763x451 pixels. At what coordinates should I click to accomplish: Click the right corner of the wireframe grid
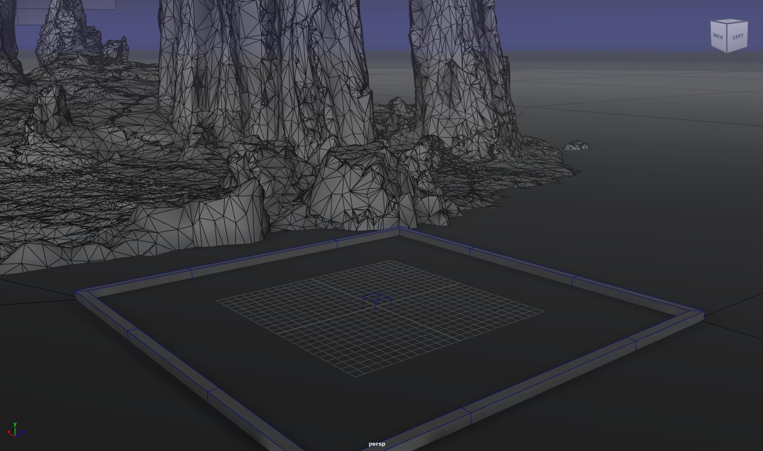pyautogui.click(x=543, y=311)
